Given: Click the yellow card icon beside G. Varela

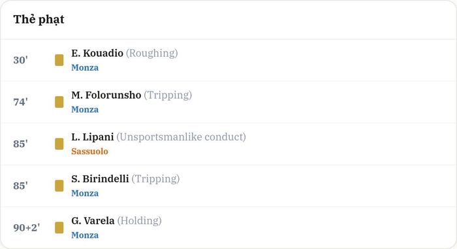Looking at the screenshot, I should 59,227.
